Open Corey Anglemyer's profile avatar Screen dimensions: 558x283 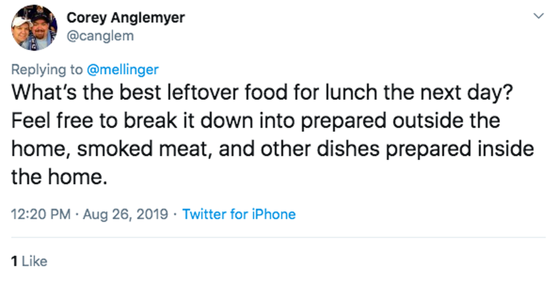pos(34,27)
